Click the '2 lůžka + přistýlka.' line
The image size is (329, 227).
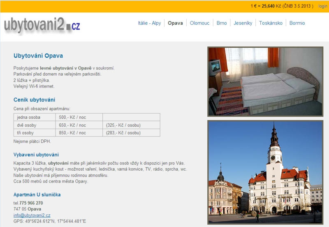point(32,80)
